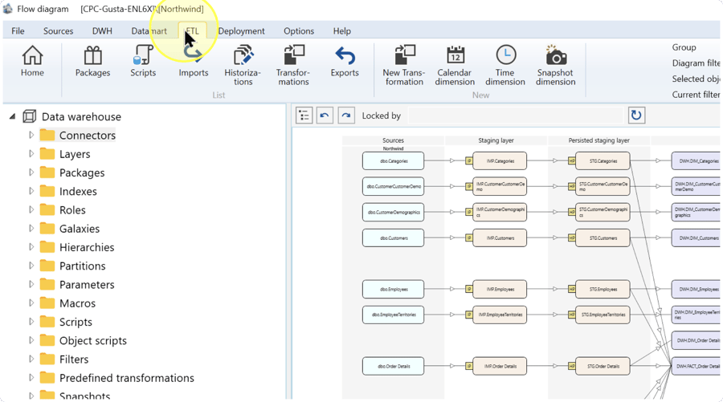Select the dbo.CustomerCustomerDemo source node
This screenshot has width=723, height=402.
click(x=393, y=186)
